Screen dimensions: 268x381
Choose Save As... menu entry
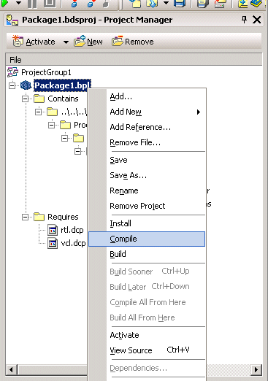coord(147,175)
